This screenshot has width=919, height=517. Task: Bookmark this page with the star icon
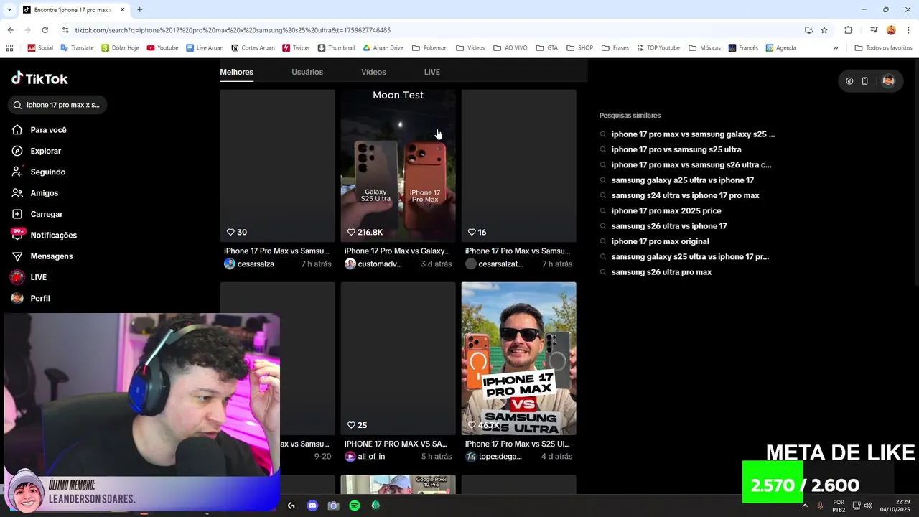pyautogui.click(x=824, y=30)
